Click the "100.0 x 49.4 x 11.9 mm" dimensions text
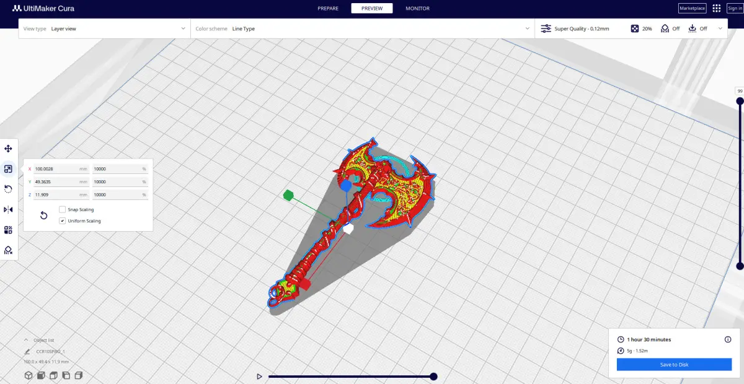Image resolution: width=744 pixels, height=384 pixels. [46, 362]
